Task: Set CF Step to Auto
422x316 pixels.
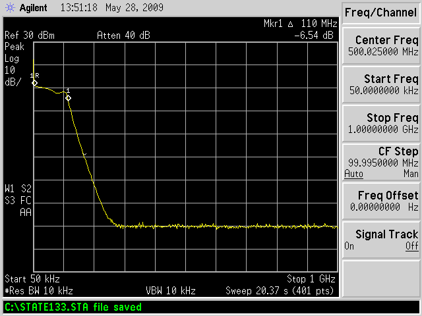Action: coord(353,174)
